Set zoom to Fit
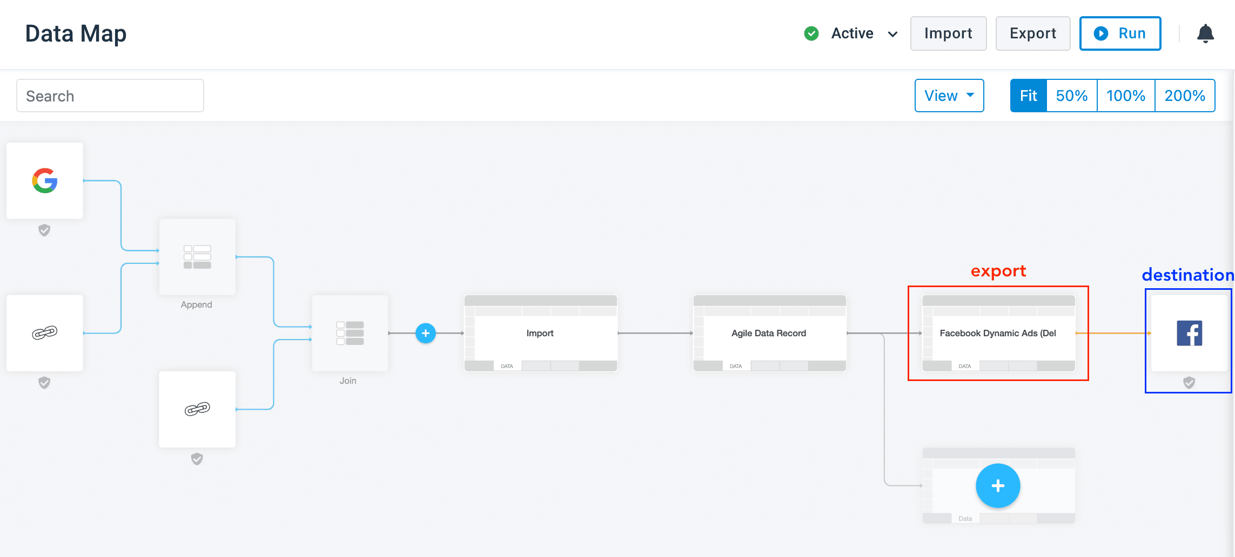 pyautogui.click(x=1028, y=96)
